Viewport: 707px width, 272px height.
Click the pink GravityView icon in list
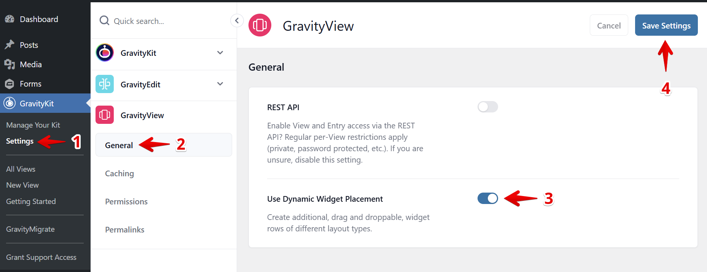click(105, 115)
